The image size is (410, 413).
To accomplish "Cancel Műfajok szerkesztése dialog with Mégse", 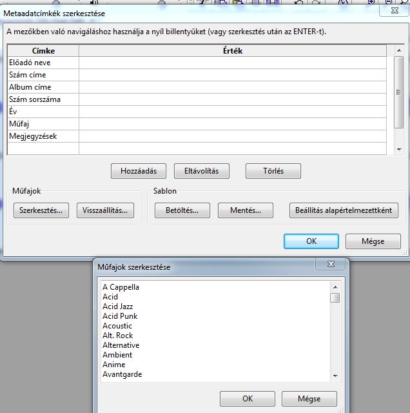I will (309, 399).
